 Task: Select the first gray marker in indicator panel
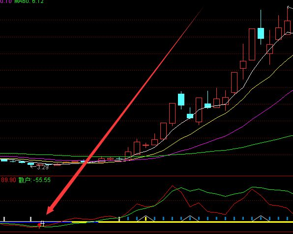4,219
